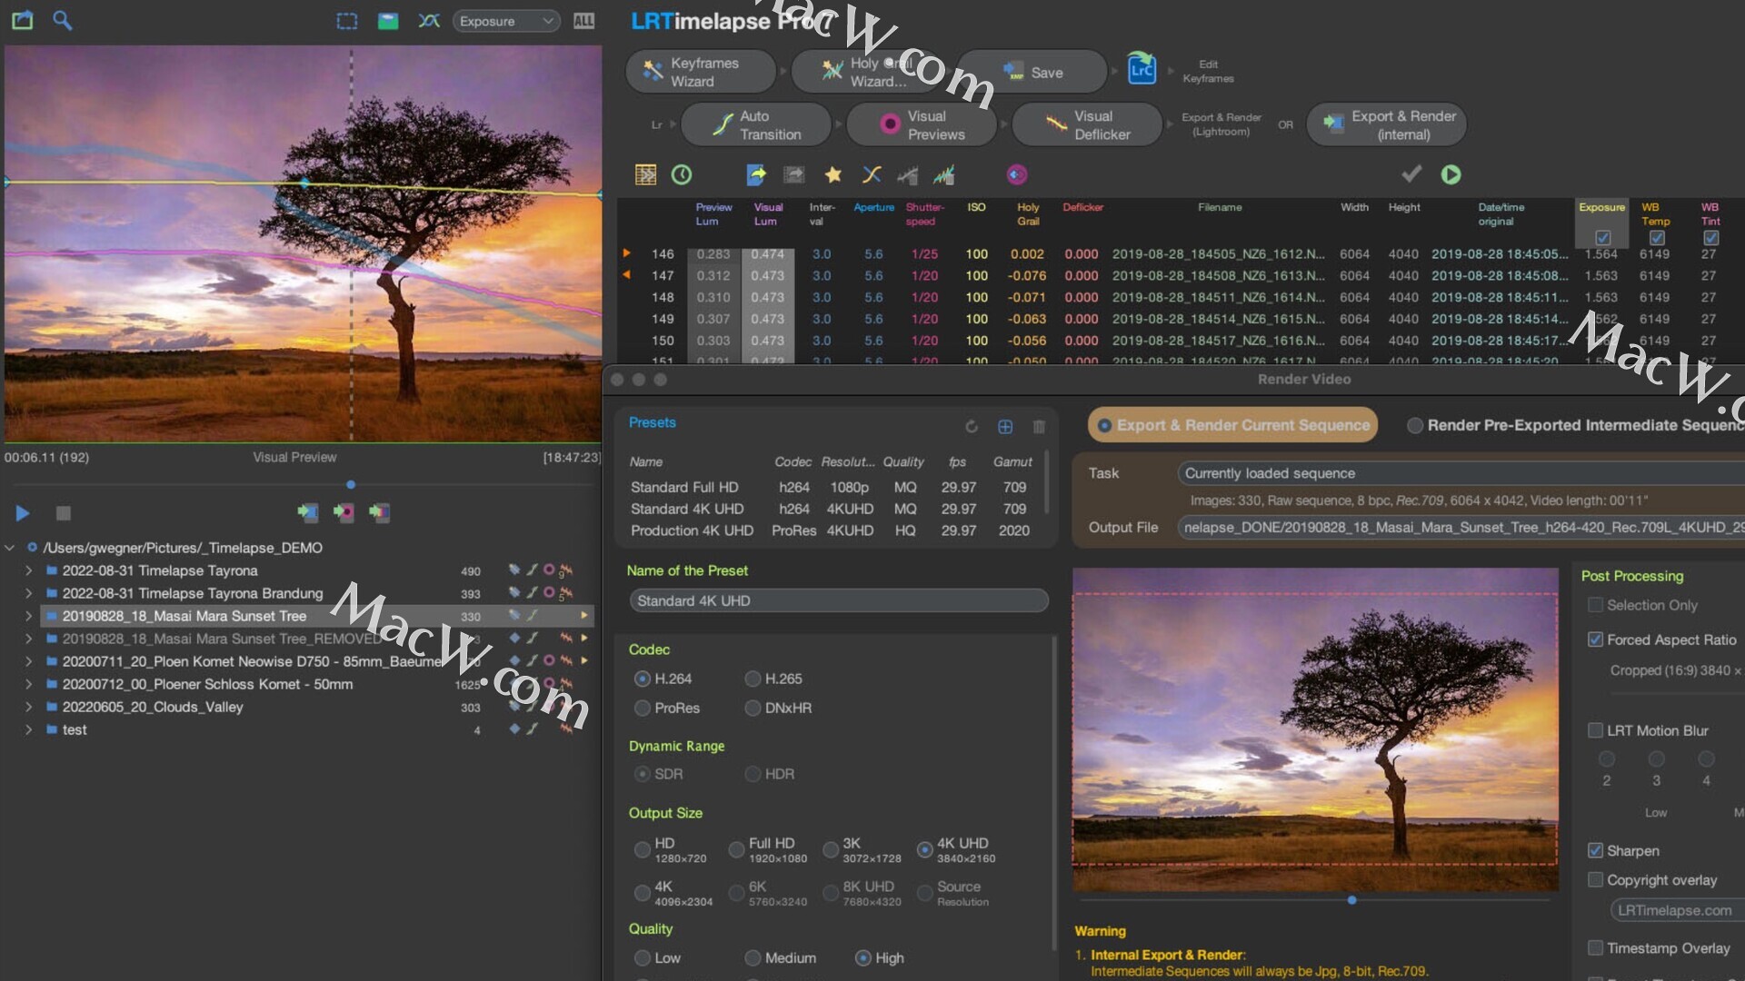This screenshot has height=981, width=1745.
Task: Toggle Forced Aspect Ratio checkbox
Action: pos(1595,639)
